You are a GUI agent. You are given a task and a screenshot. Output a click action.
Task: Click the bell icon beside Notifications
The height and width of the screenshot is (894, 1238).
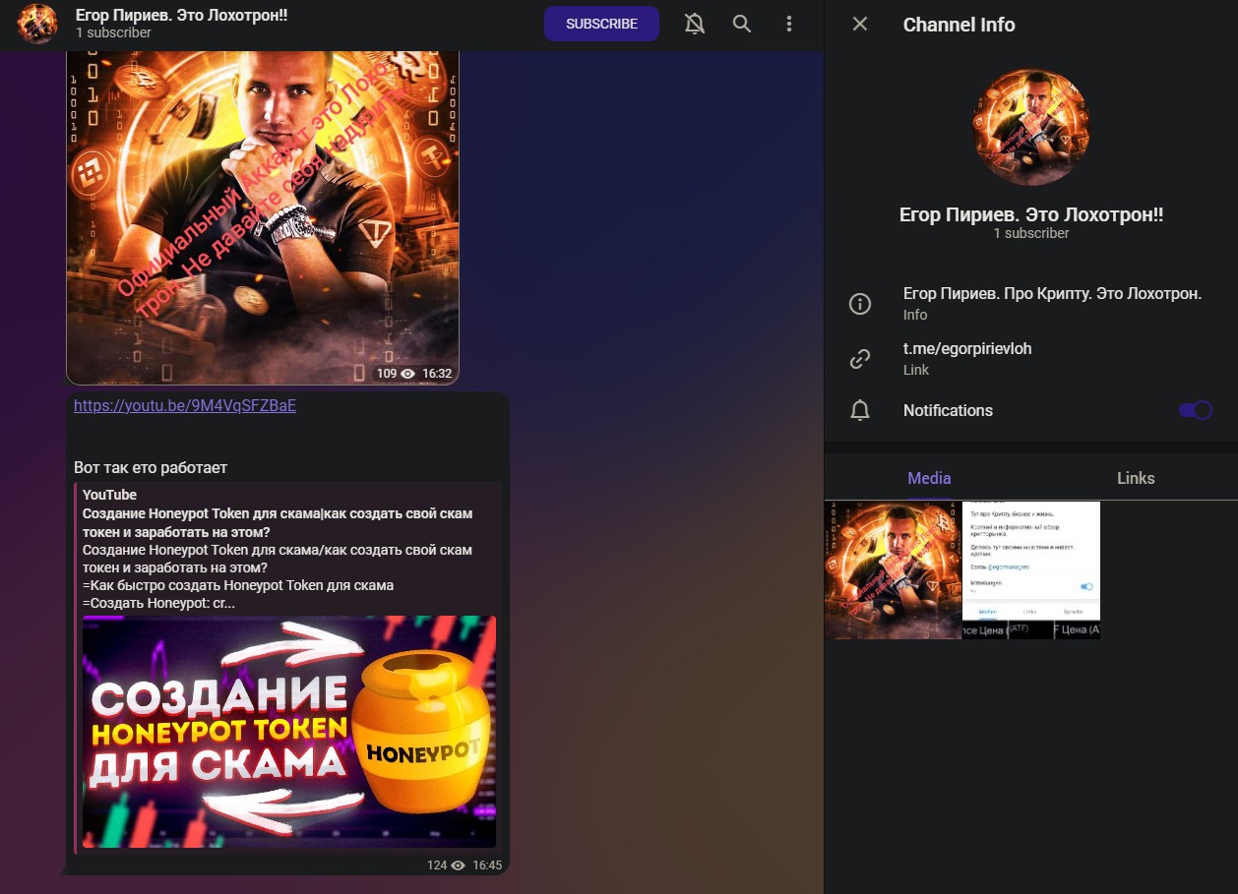(x=860, y=411)
